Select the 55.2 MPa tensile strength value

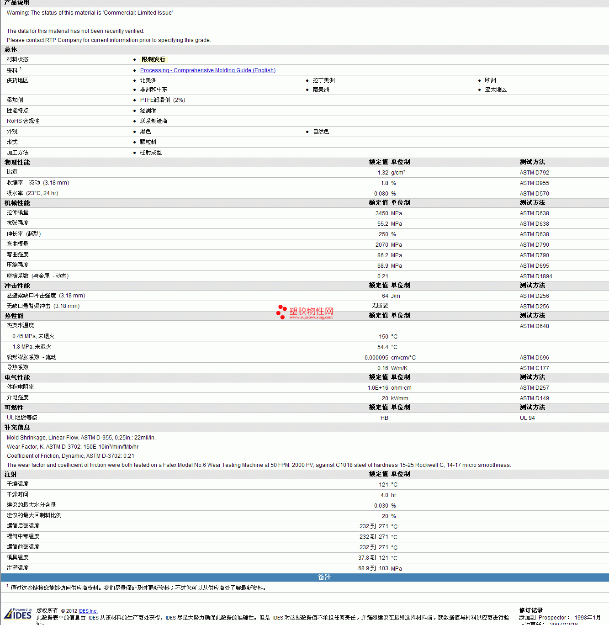[x=390, y=224]
